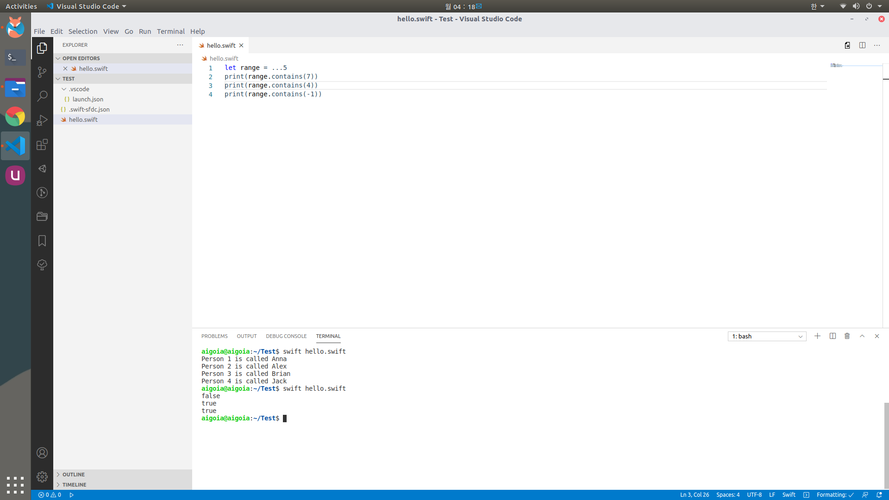Screen dimensions: 889x500
Task: Click the 'Ln 3, Col 26' status item
Action: 694,495
